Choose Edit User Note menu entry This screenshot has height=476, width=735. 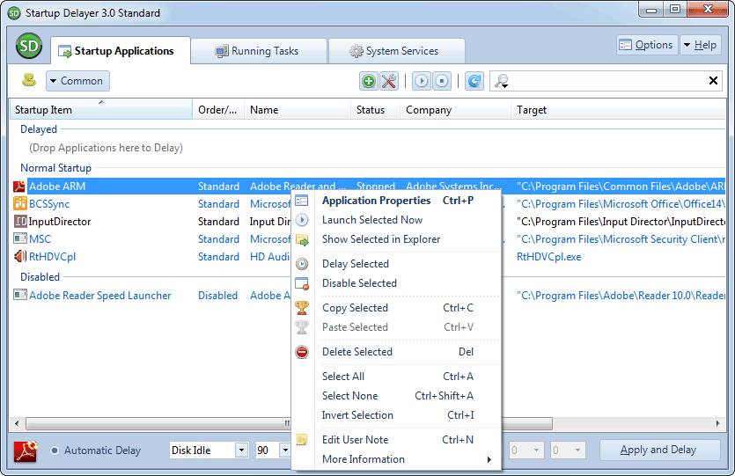(398, 439)
